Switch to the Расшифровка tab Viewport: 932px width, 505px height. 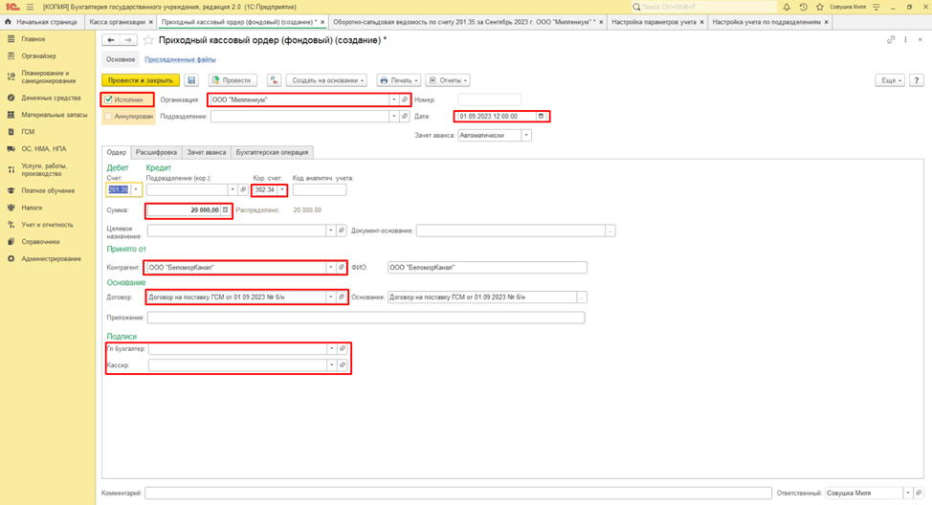pos(156,153)
